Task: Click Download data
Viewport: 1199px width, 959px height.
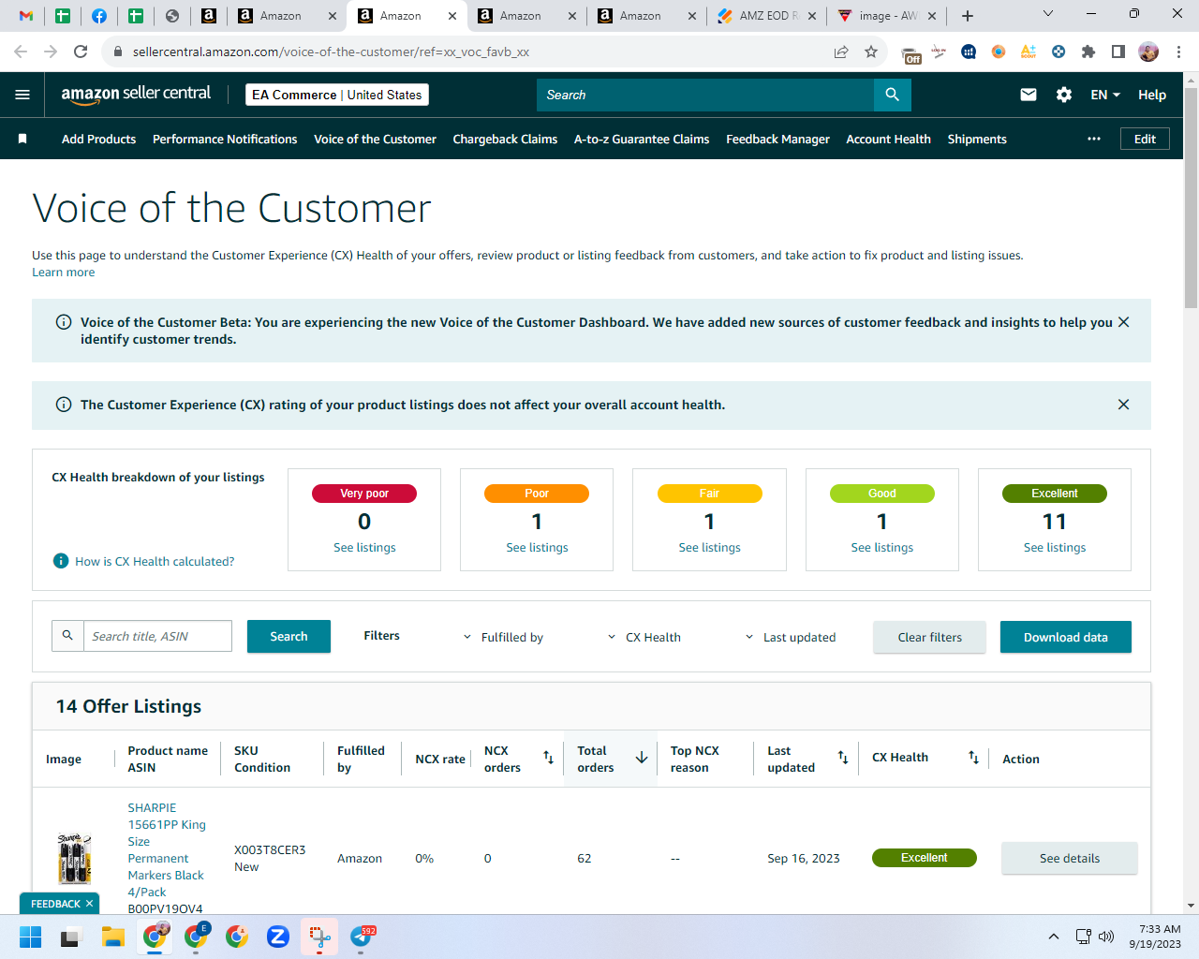Action: coord(1066,637)
